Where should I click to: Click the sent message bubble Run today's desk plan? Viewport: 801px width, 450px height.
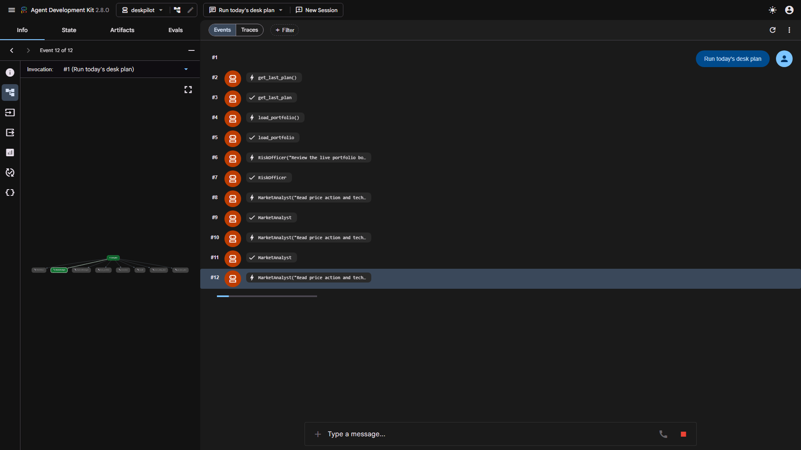click(733, 59)
